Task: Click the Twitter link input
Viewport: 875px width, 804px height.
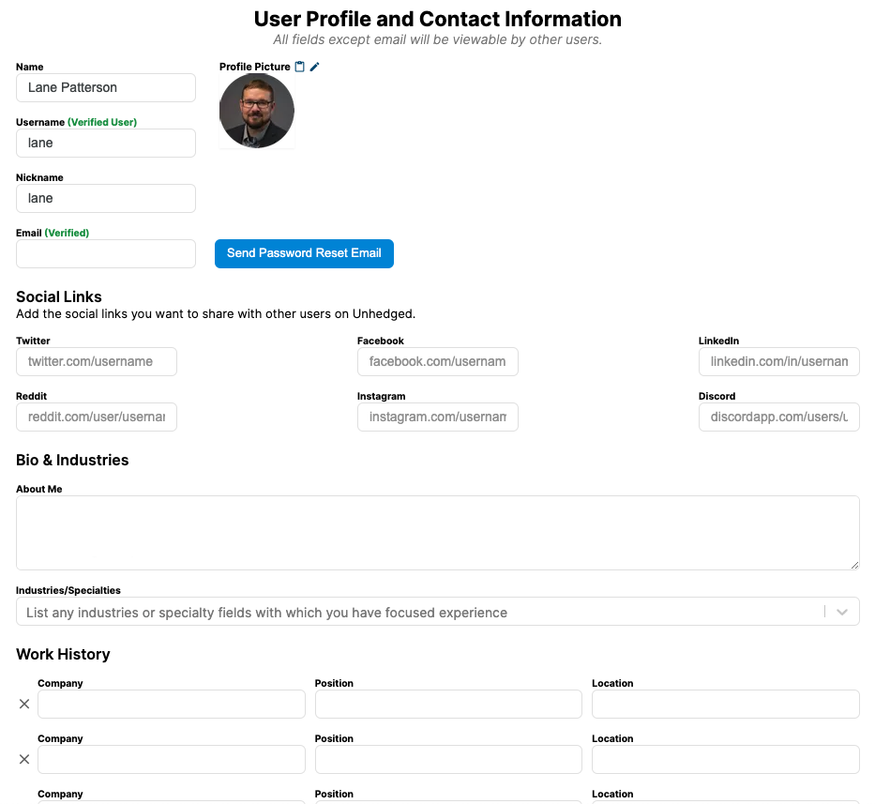Action: 97,361
